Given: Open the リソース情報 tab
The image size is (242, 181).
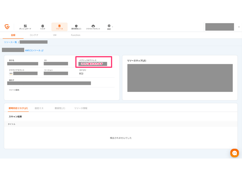Looking at the screenshot, I should (81, 108).
